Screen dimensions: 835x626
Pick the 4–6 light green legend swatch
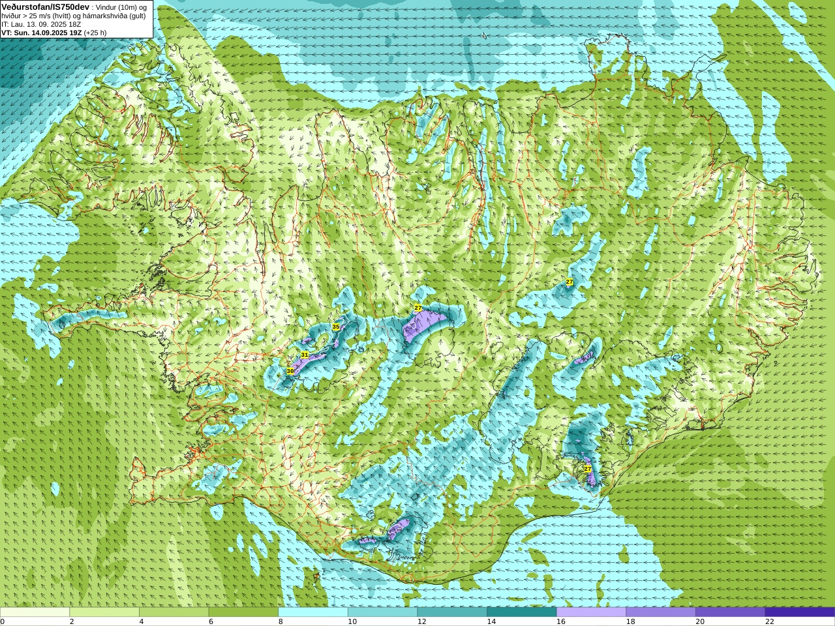[174, 612]
